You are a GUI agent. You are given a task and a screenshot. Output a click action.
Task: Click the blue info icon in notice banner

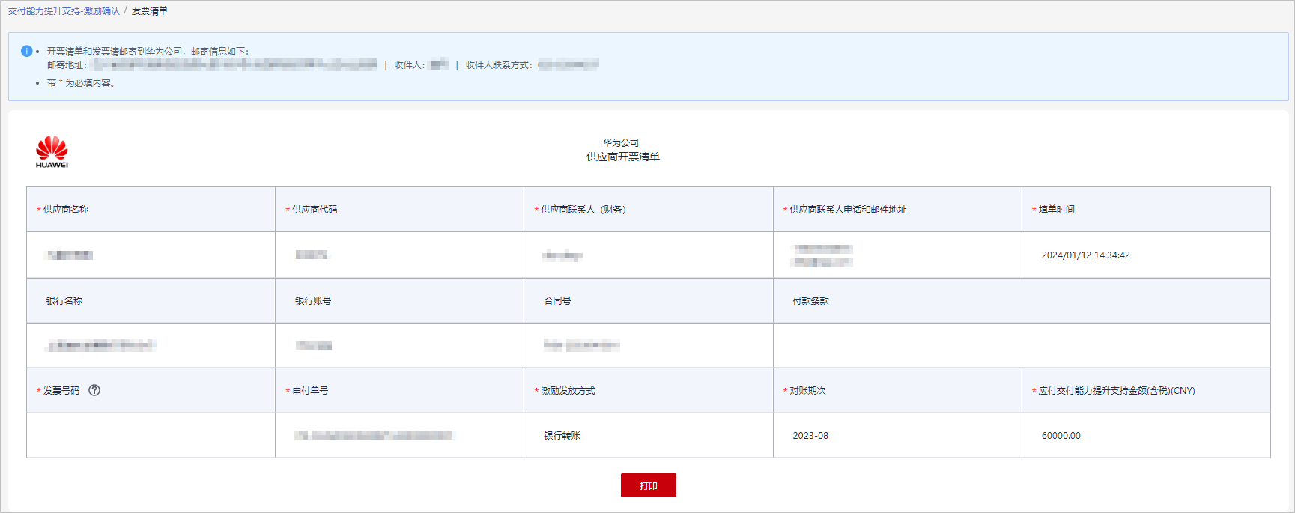[26, 51]
